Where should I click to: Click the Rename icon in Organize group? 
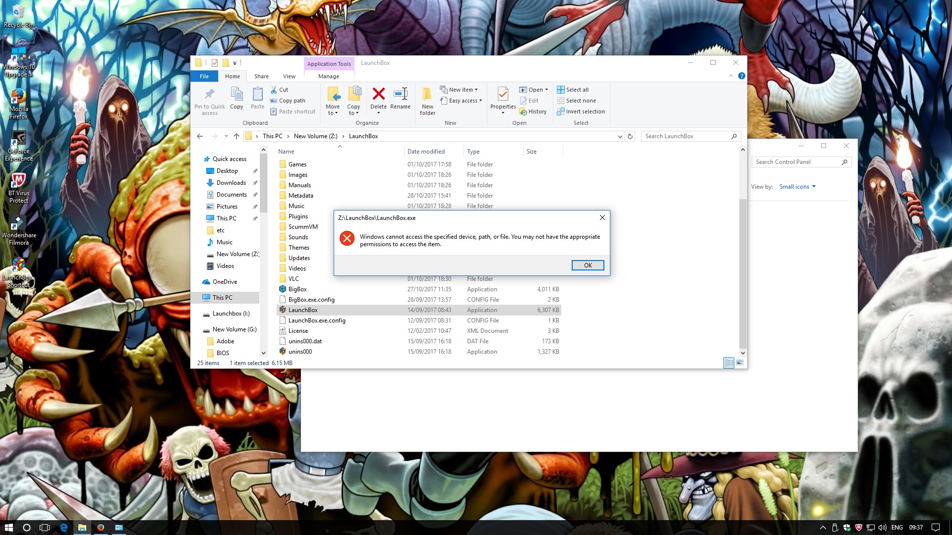[x=400, y=94]
